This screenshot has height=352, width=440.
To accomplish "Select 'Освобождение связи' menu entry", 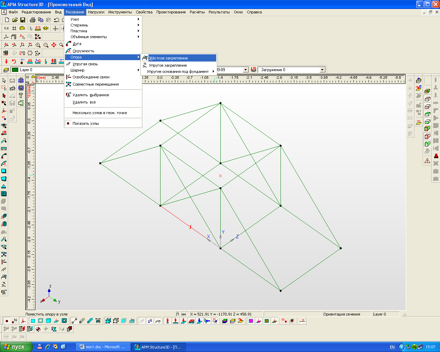I will 103,77.
